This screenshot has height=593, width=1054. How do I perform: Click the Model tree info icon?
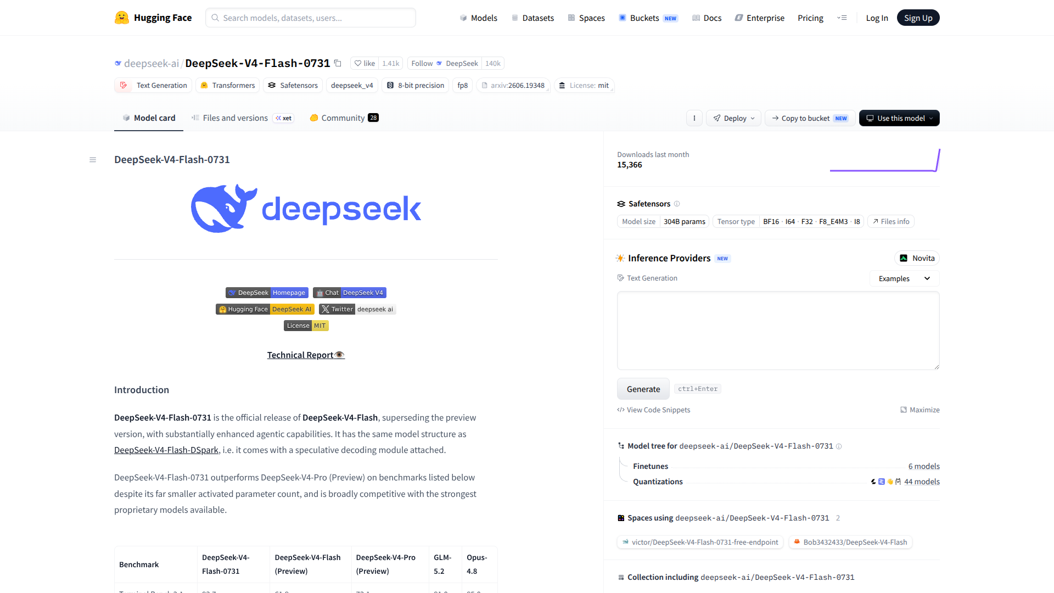pos(839,446)
